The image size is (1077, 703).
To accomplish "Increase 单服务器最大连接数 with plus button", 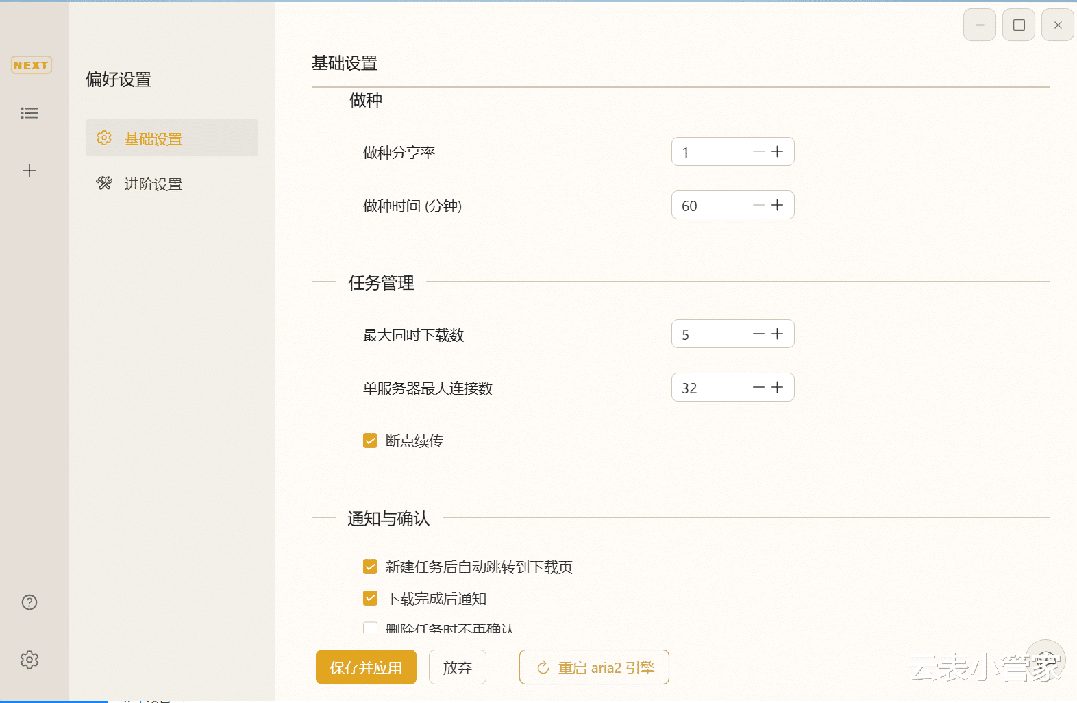I will coord(777,388).
